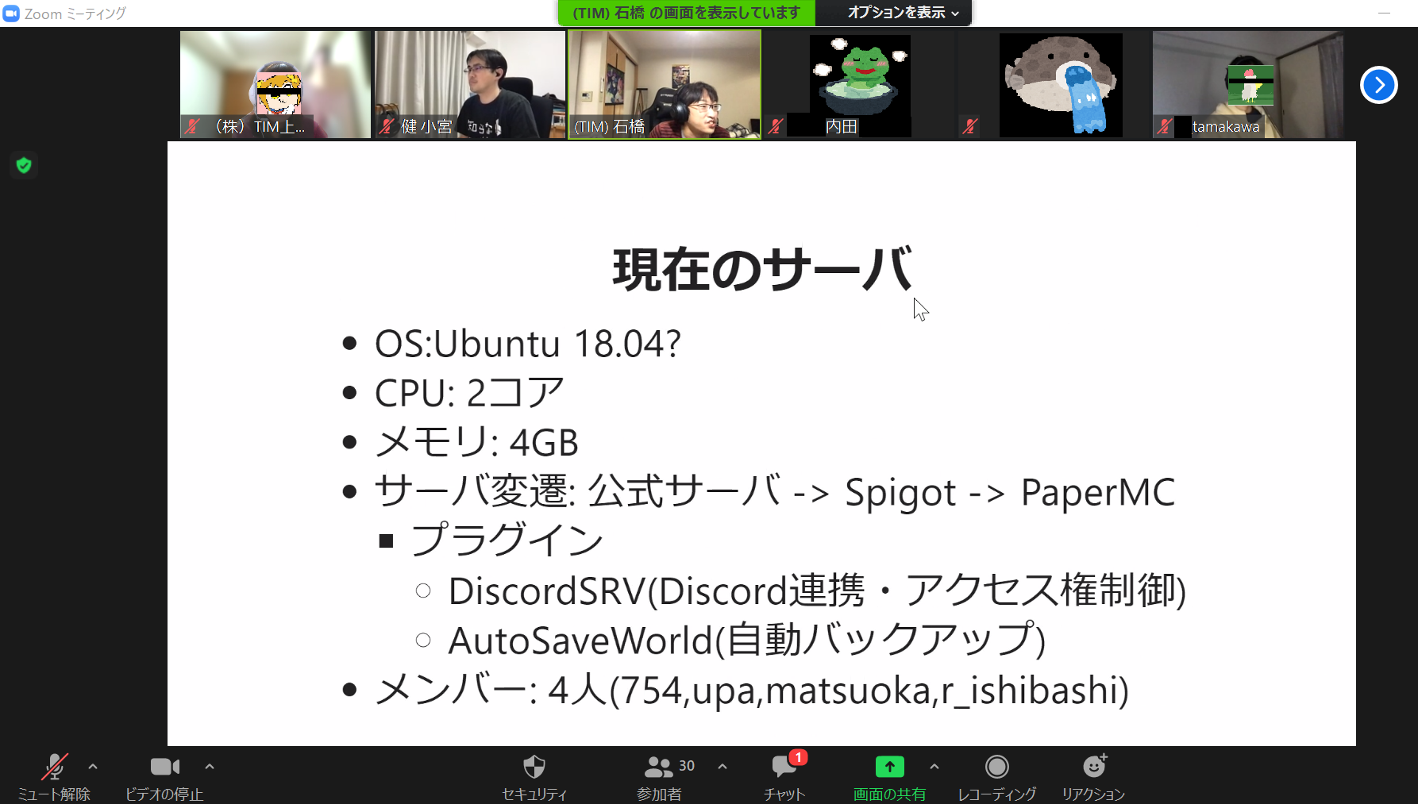Click the participant count 30

687,766
